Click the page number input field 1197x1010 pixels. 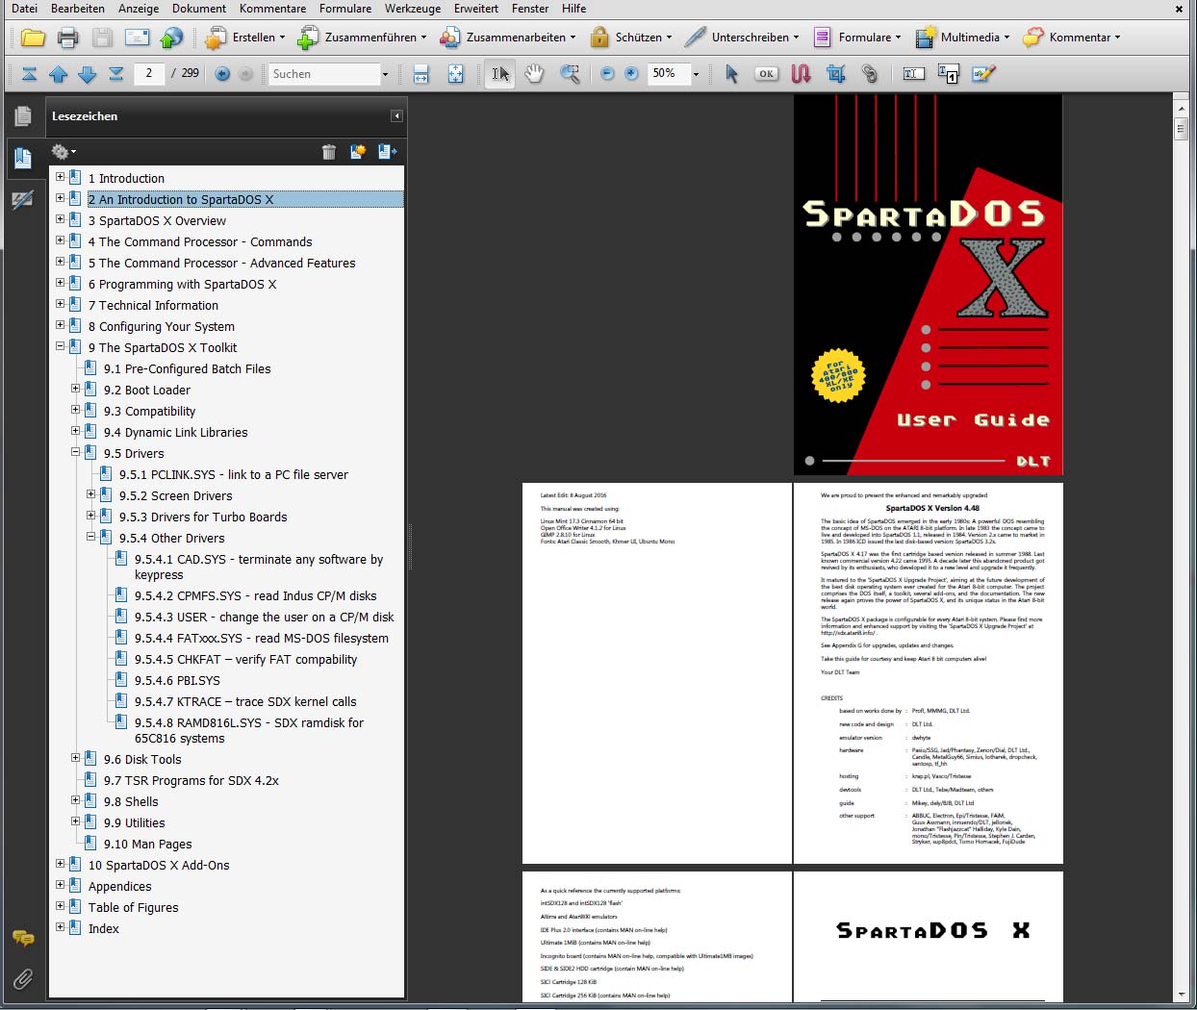pyautogui.click(x=149, y=73)
